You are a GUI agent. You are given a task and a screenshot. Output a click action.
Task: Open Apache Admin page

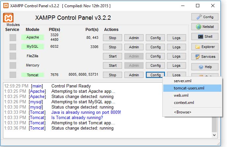134,38
